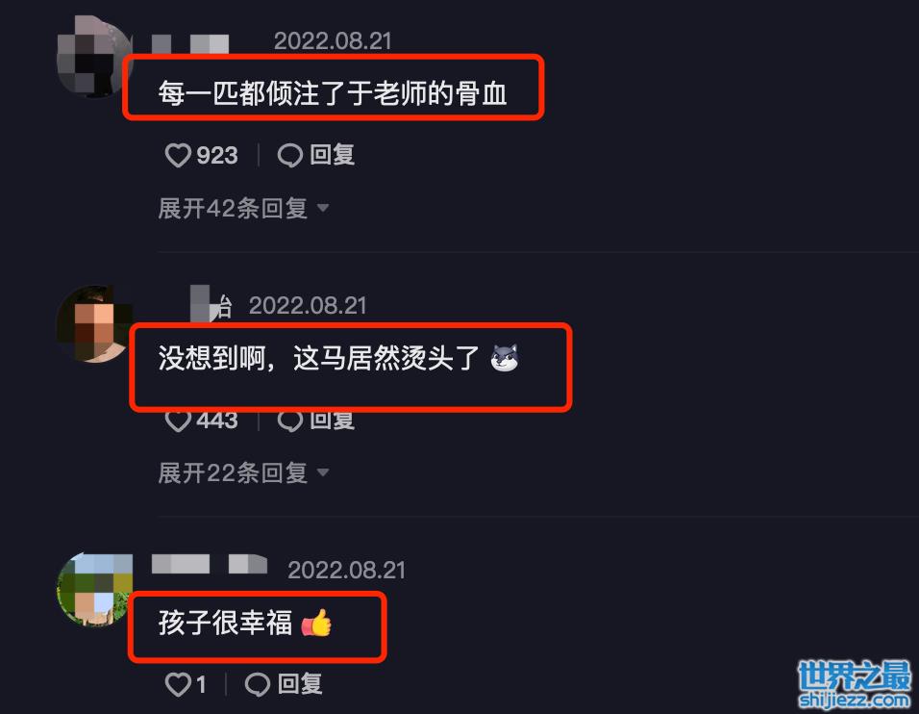
Task: Click the thumbs-up emoji in third comment
Action: click(316, 623)
